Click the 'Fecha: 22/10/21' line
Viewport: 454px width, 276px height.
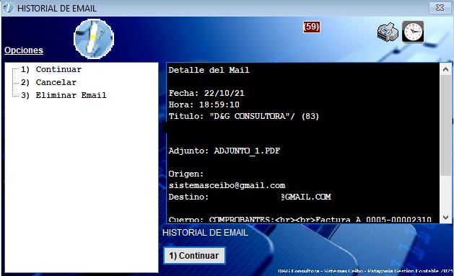[206, 93]
